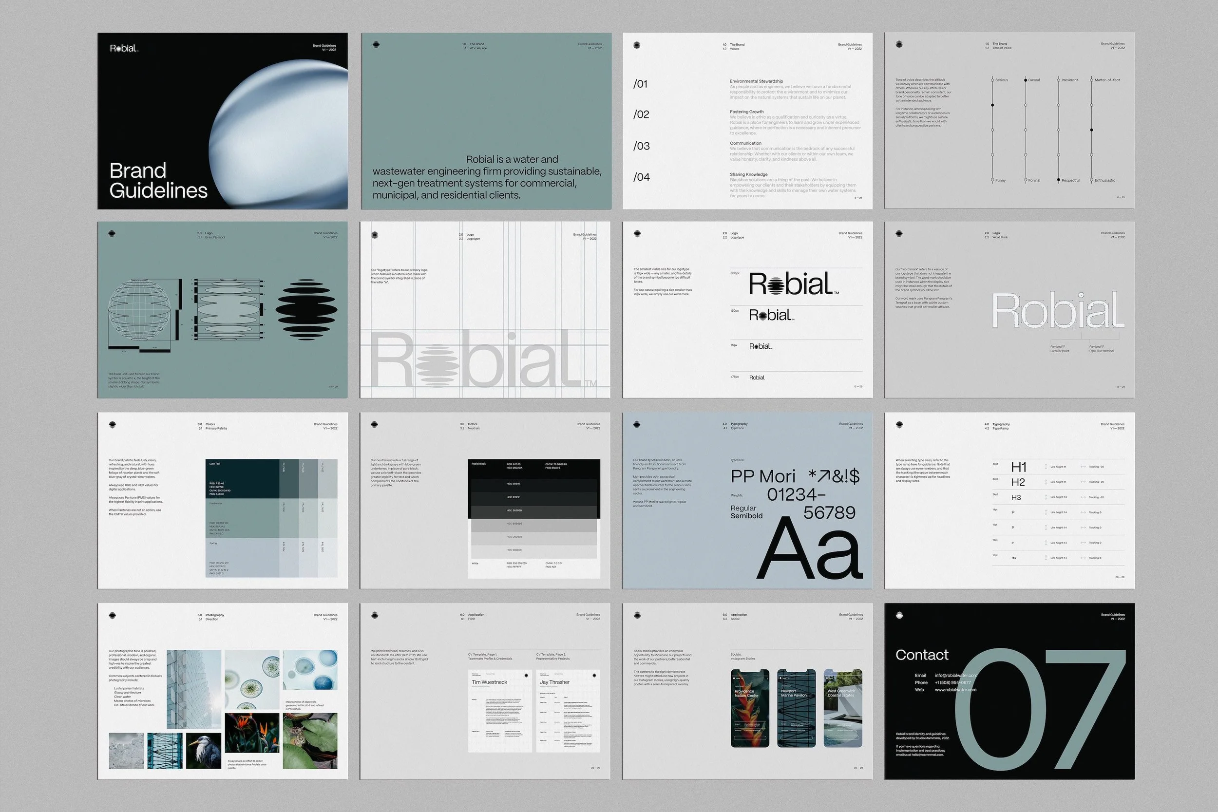This screenshot has width=1218, height=812.
Task: Click the info@robialwater.com email address
Action: point(955,675)
